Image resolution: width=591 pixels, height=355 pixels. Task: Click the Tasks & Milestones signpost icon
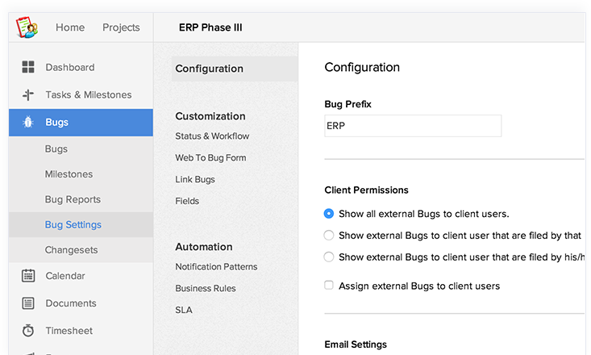(x=28, y=95)
